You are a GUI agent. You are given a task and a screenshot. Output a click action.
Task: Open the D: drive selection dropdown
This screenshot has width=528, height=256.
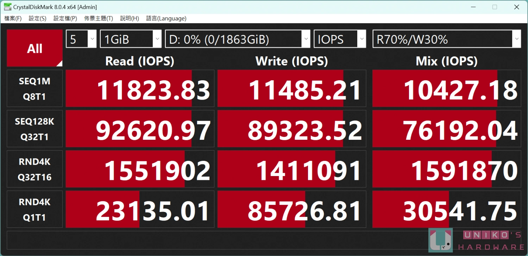[x=238, y=39]
